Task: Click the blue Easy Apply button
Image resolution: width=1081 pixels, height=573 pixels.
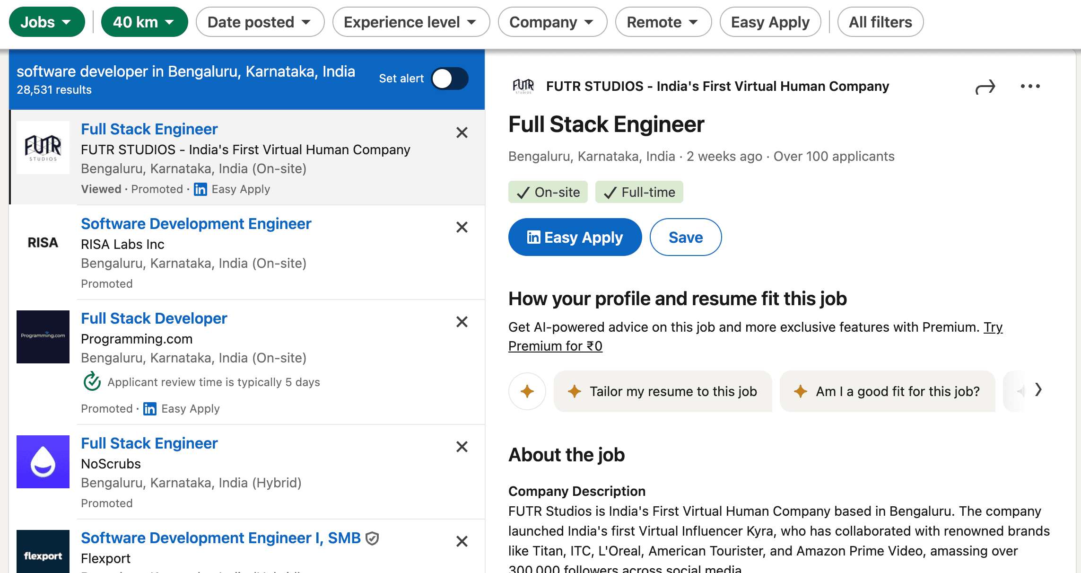Action: coord(575,237)
